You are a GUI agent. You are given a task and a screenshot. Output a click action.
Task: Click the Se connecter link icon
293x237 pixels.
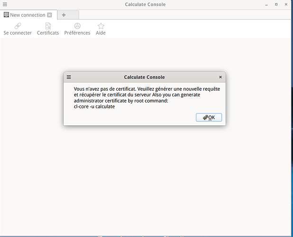point(18,26)
